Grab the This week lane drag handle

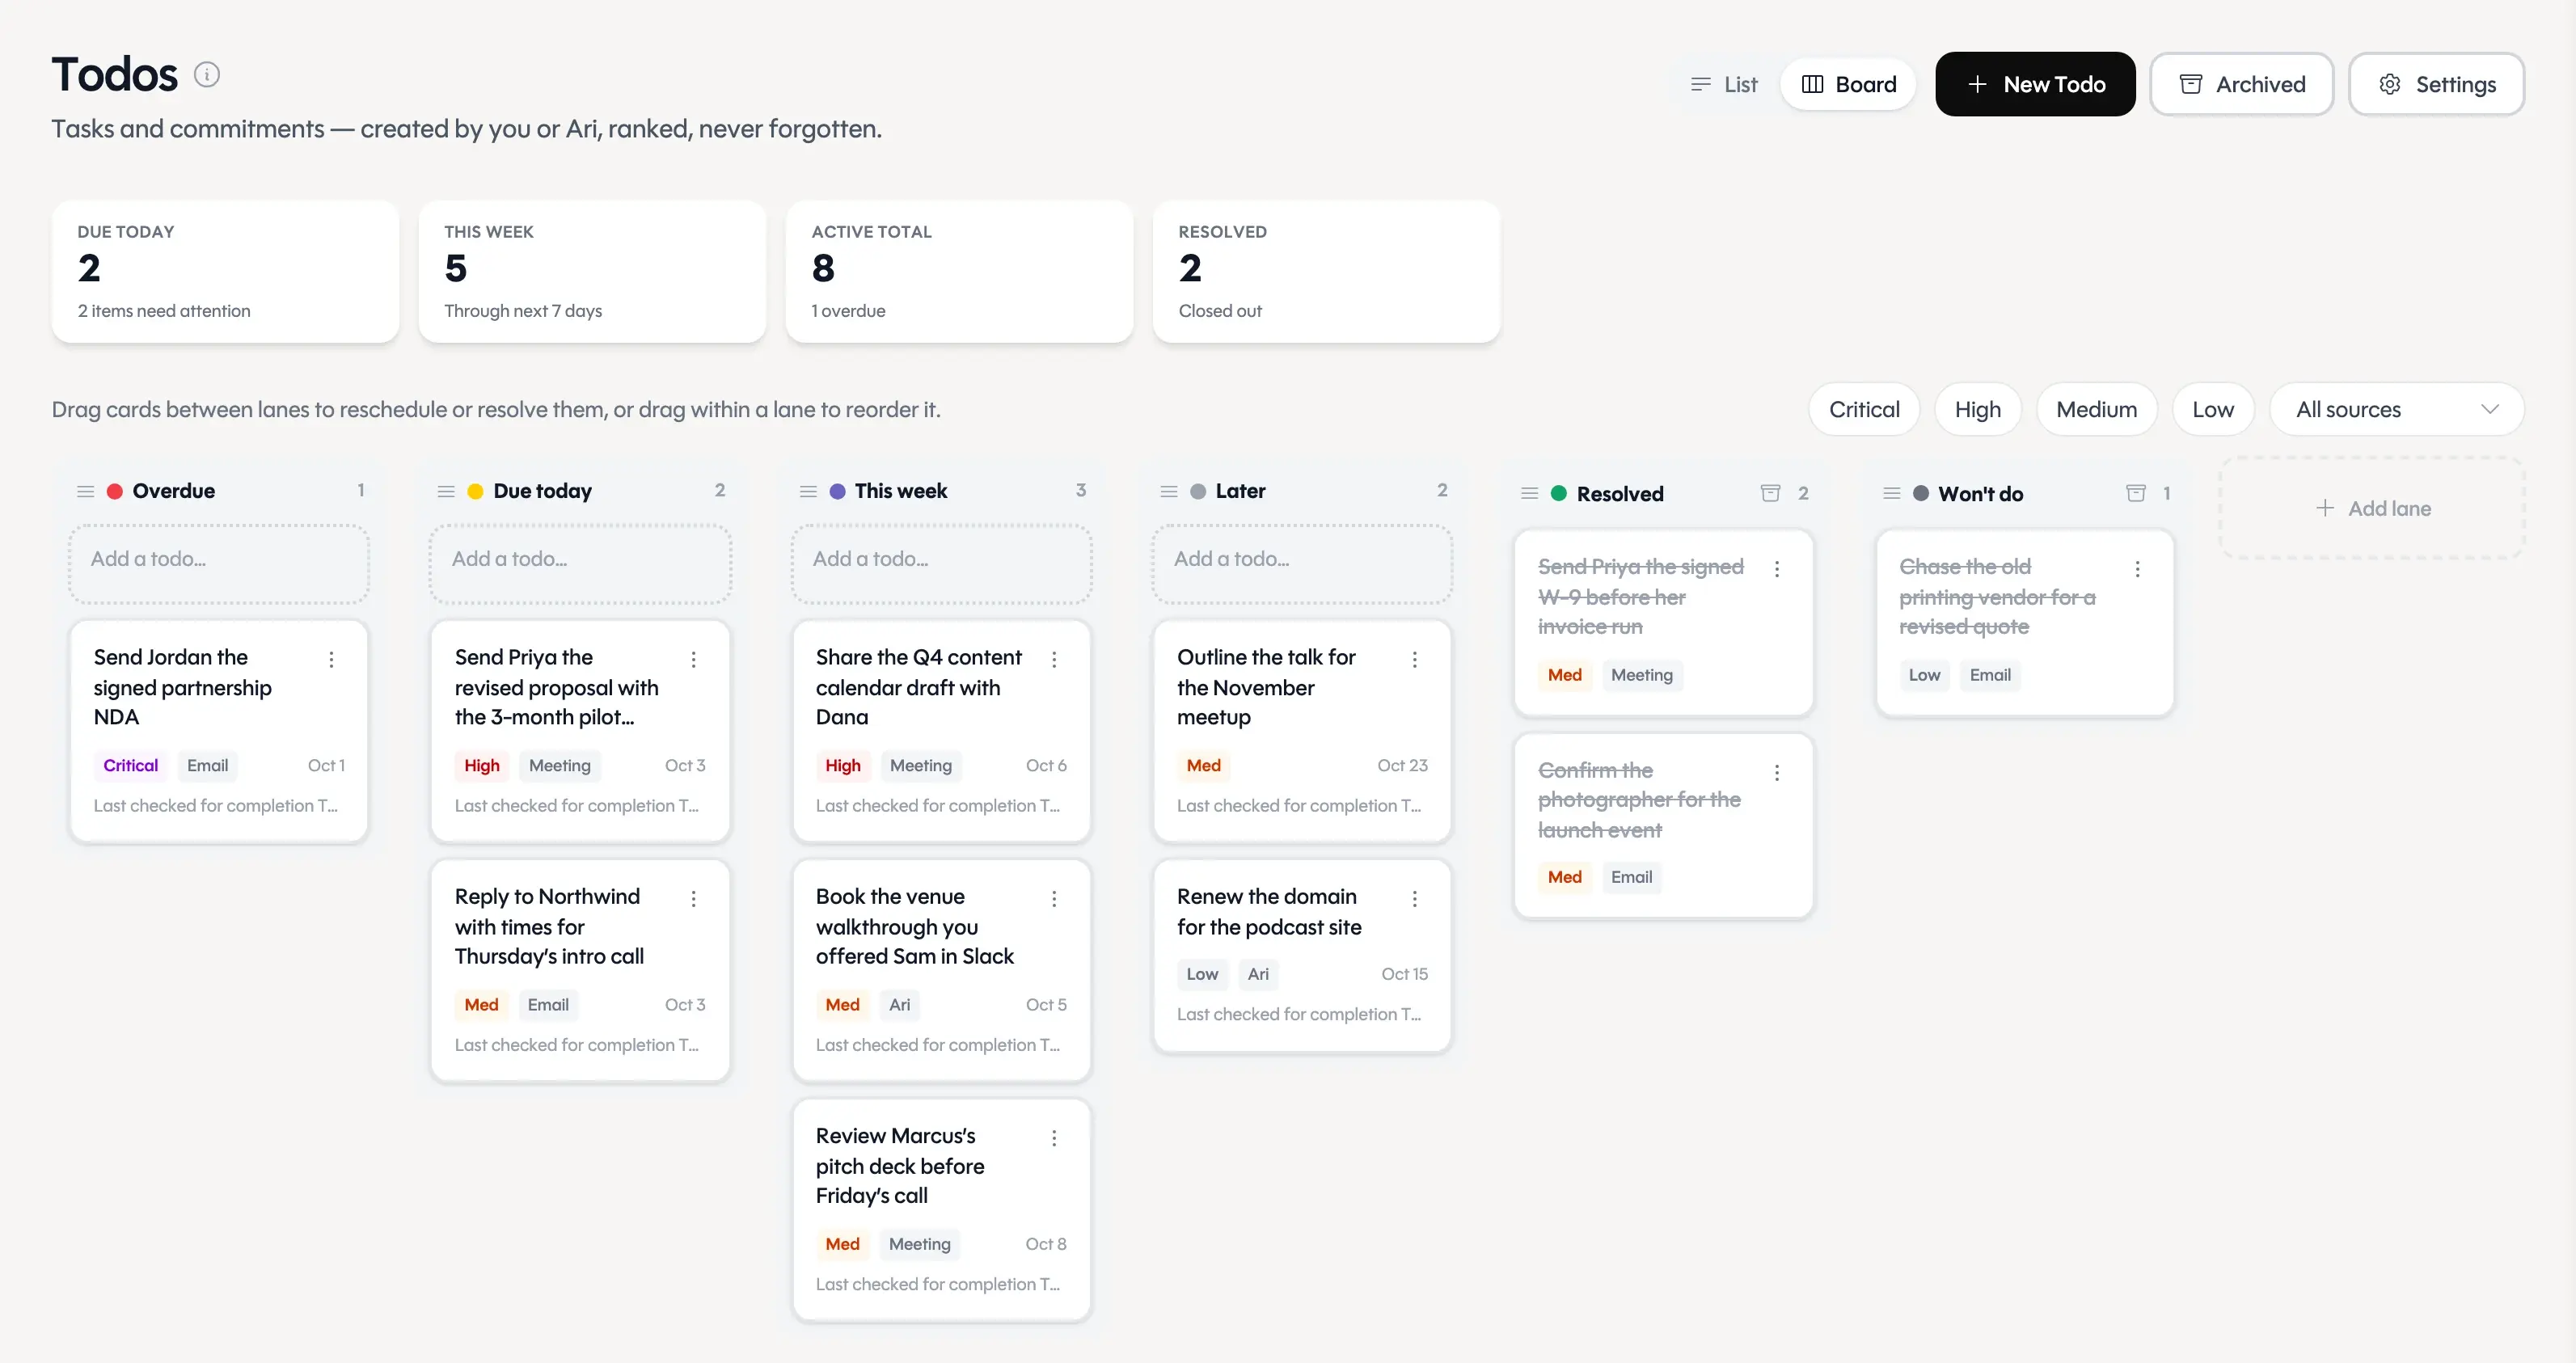(808, 491)
